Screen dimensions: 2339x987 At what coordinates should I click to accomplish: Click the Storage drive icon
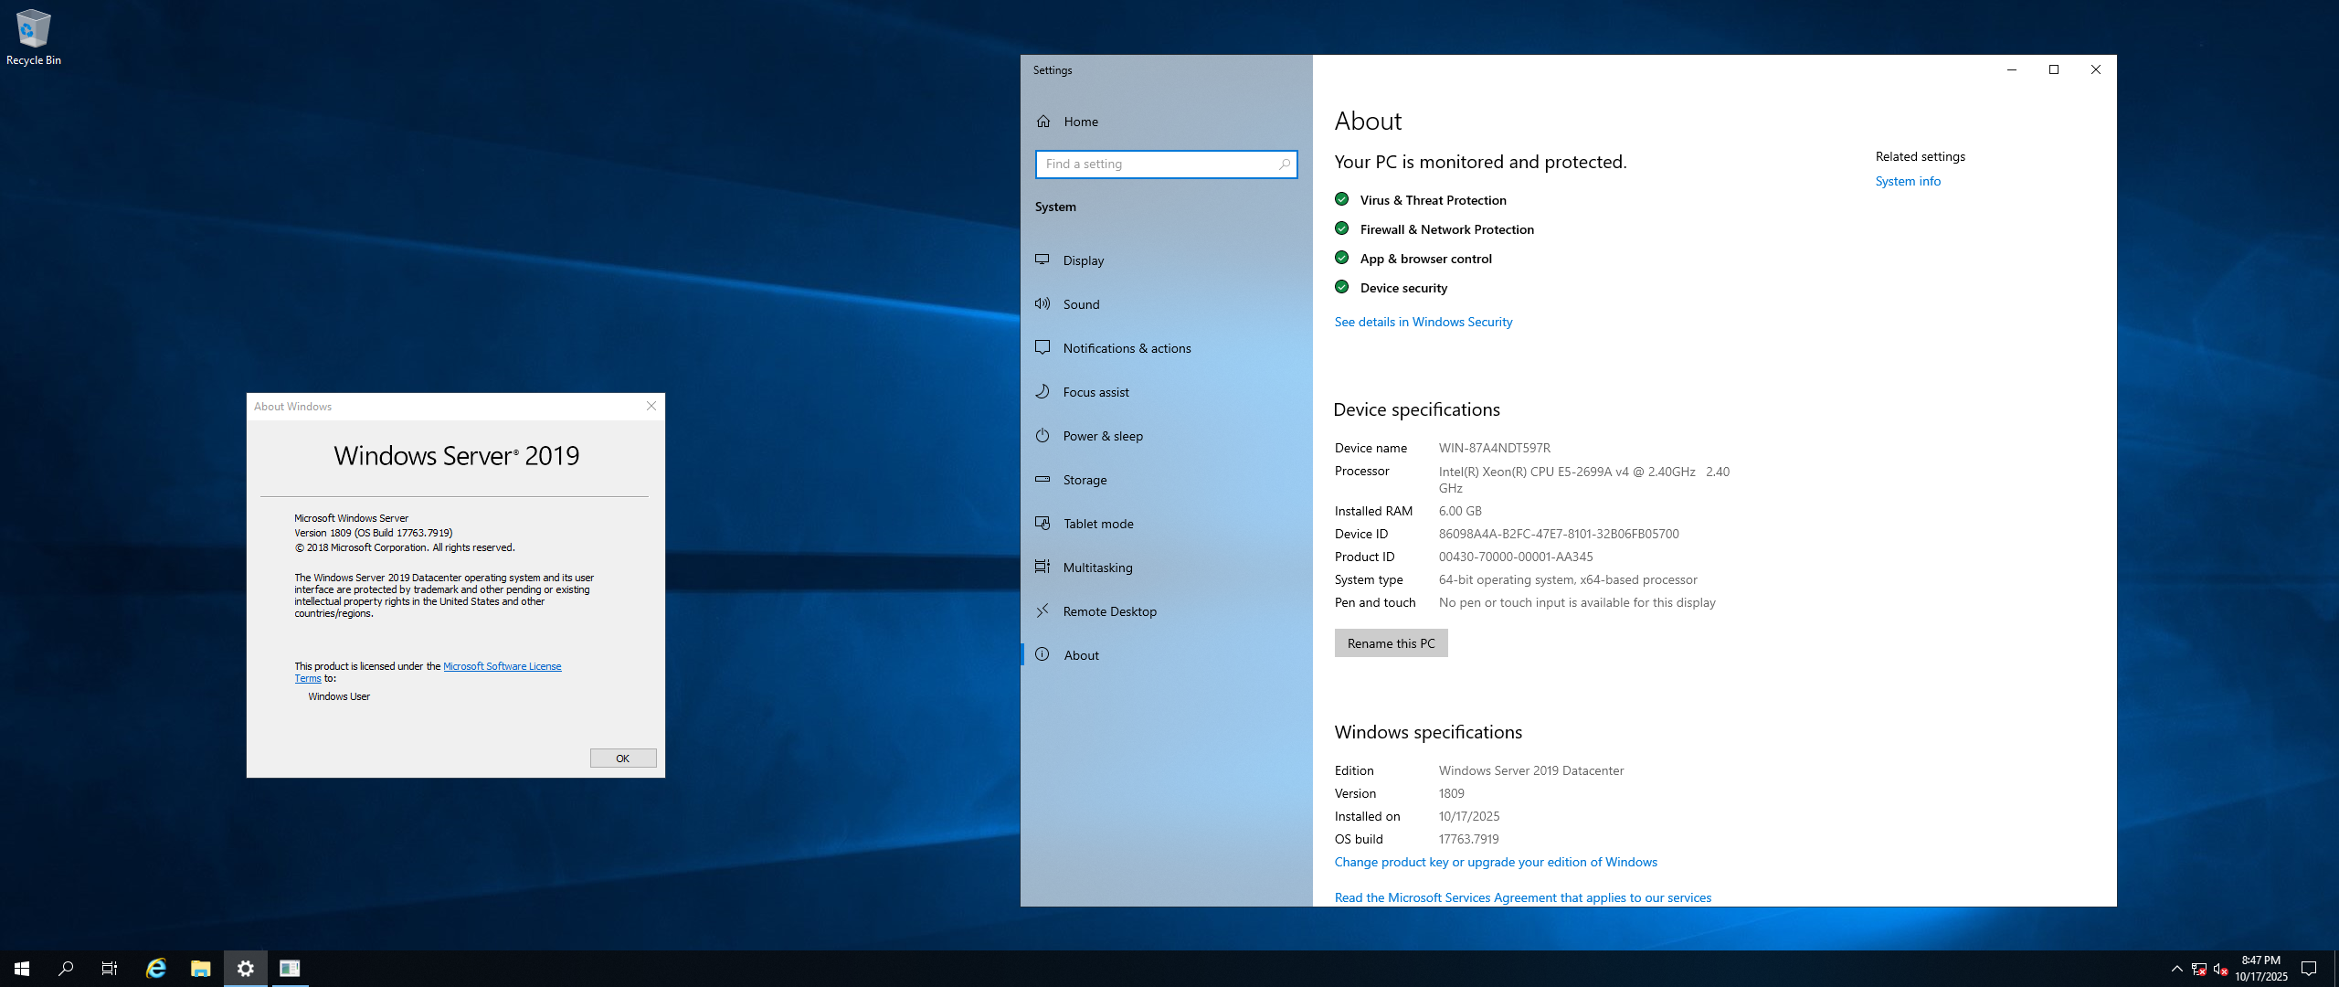point(1042,480)
